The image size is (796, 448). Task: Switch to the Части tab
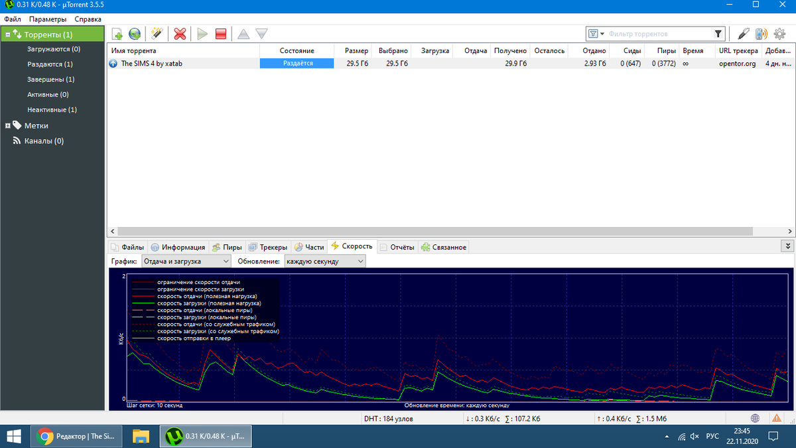(x=309, y=247)
